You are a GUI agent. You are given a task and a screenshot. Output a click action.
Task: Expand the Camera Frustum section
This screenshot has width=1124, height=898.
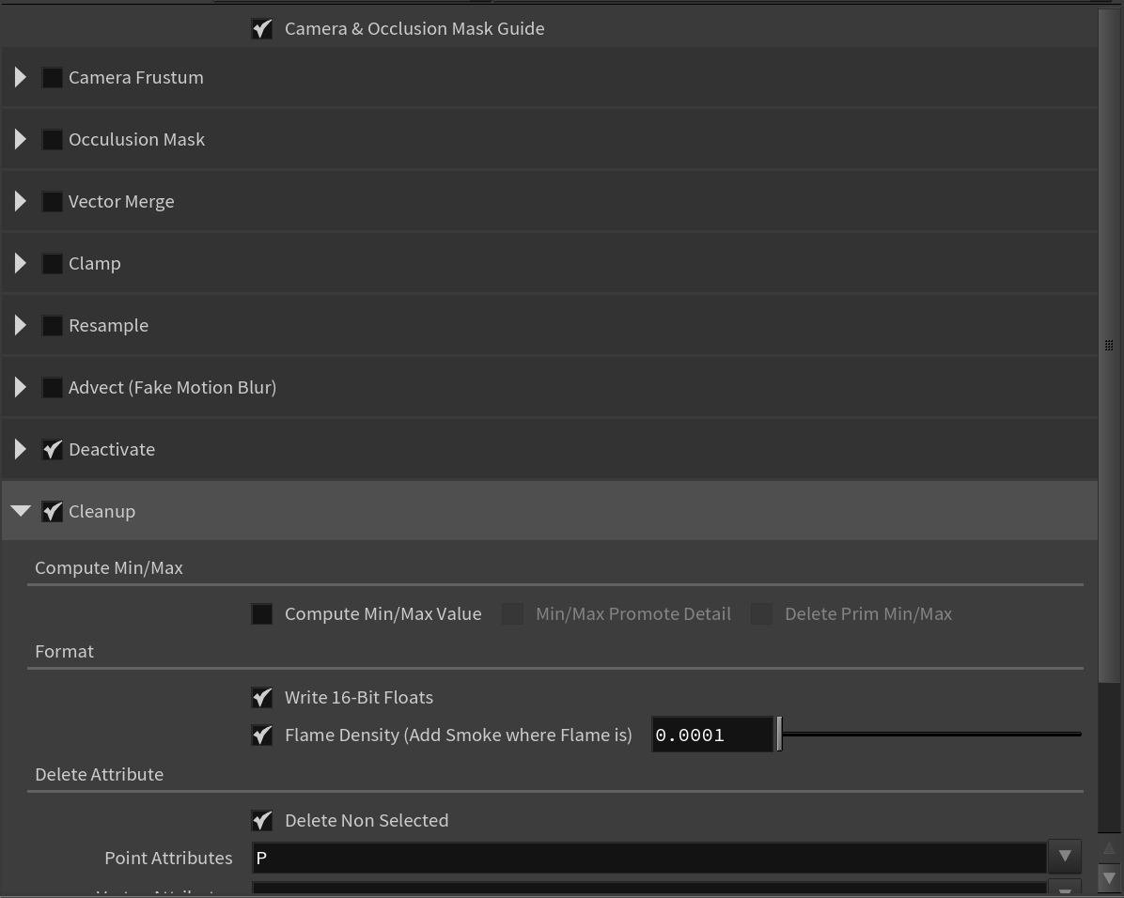20,77
